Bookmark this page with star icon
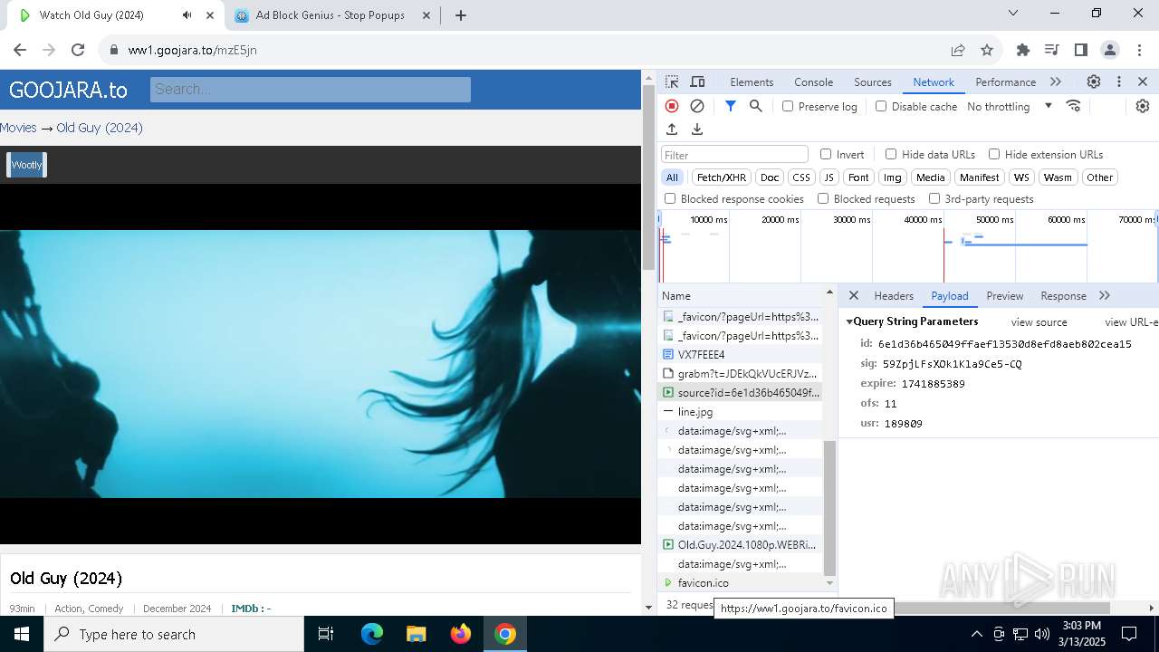Viewport: 1159px width, 652px height. coord(987,50)
